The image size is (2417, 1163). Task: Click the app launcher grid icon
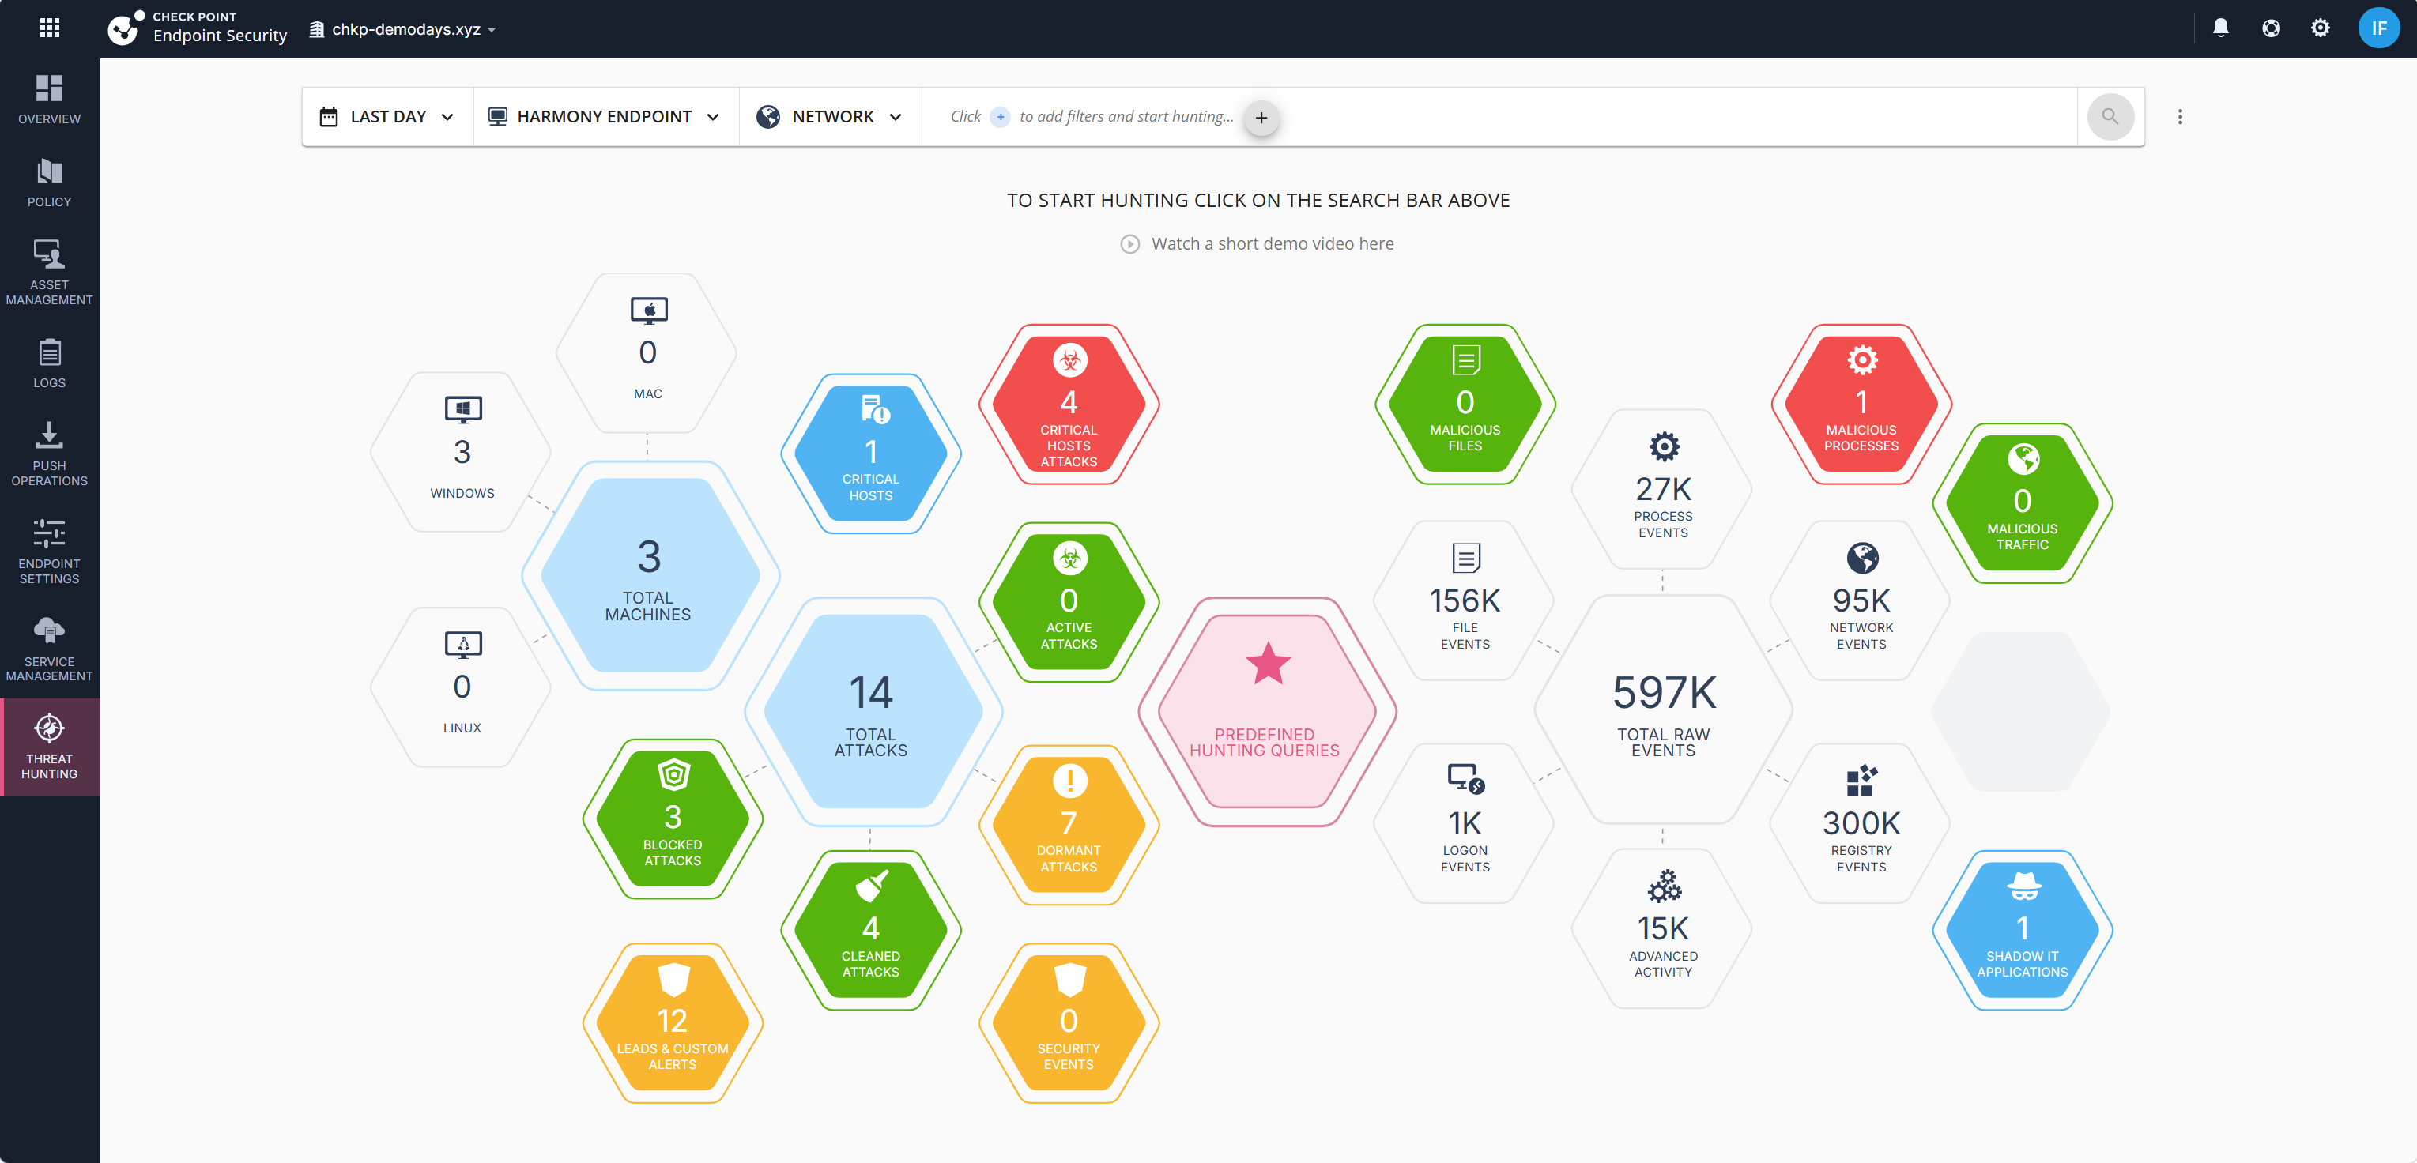pos(50,28)
